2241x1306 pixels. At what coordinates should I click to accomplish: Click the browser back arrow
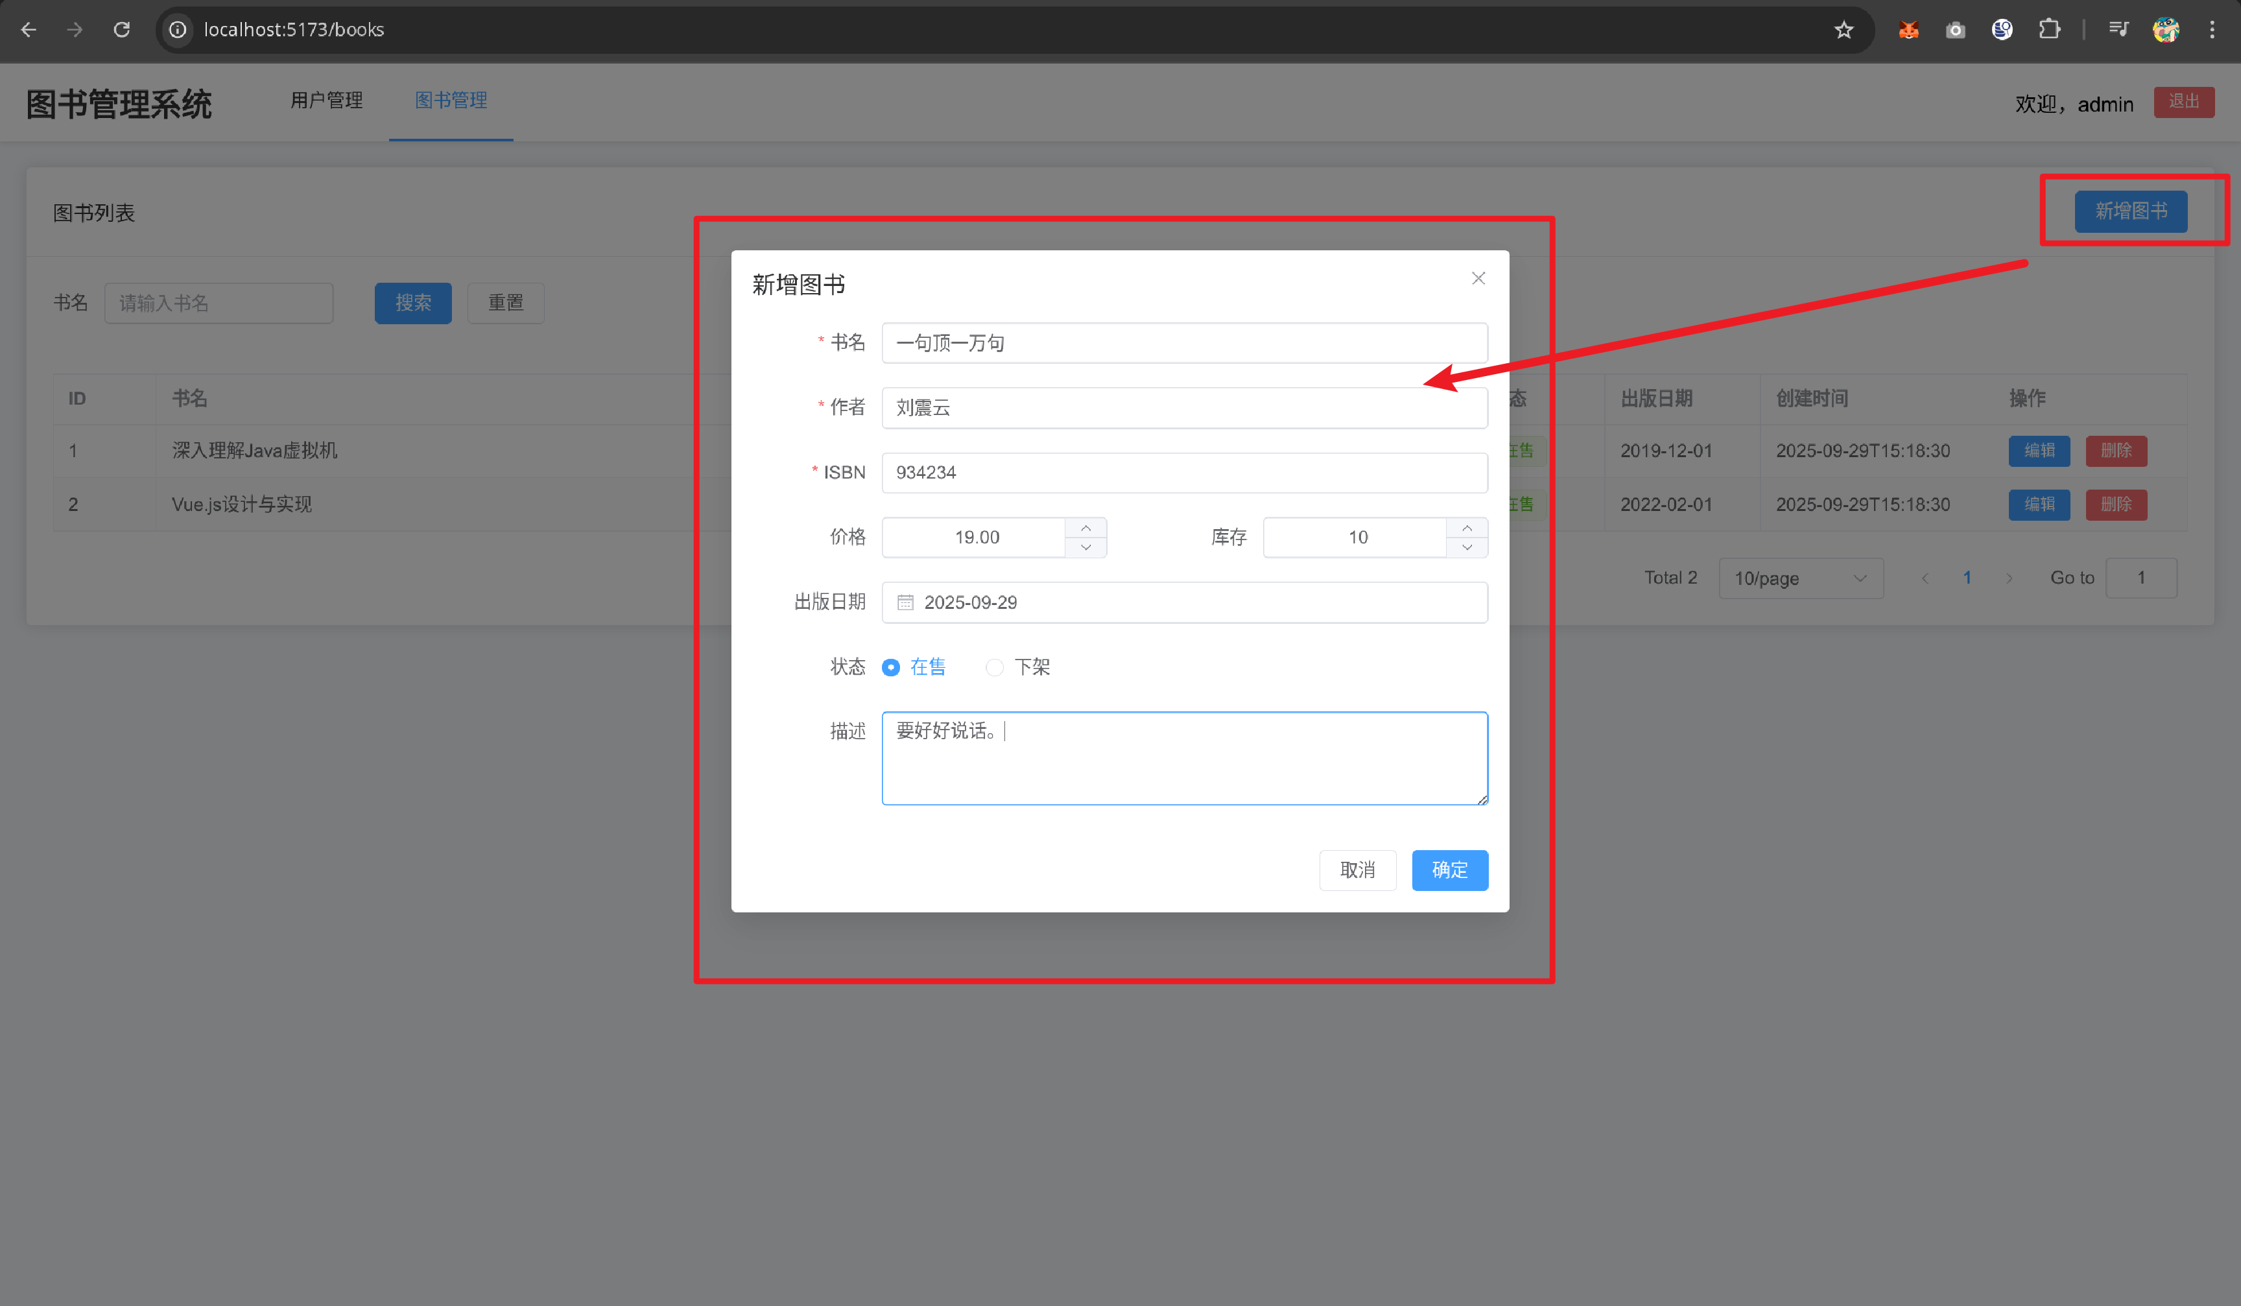(x=29, y=29)
